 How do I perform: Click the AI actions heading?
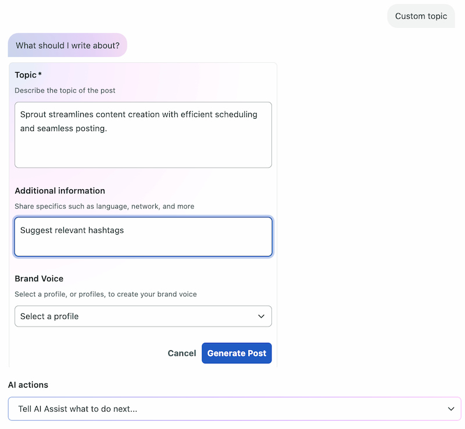(x=28, y=385)
